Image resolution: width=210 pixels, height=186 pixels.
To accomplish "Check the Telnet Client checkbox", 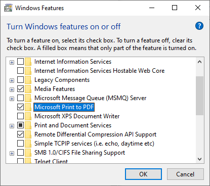I will tap(20, 161).
